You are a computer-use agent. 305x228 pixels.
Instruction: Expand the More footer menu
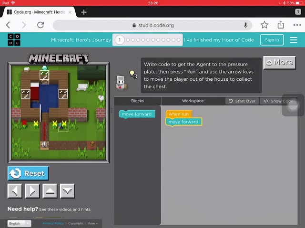[92, 223]
